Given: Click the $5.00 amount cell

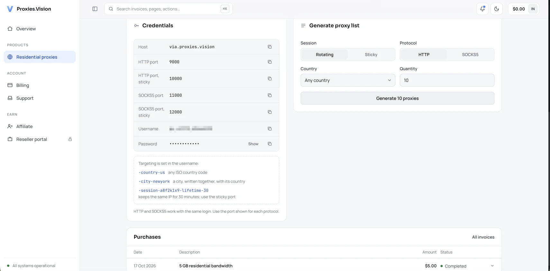Looking at the screenshot, I should 431,266.
